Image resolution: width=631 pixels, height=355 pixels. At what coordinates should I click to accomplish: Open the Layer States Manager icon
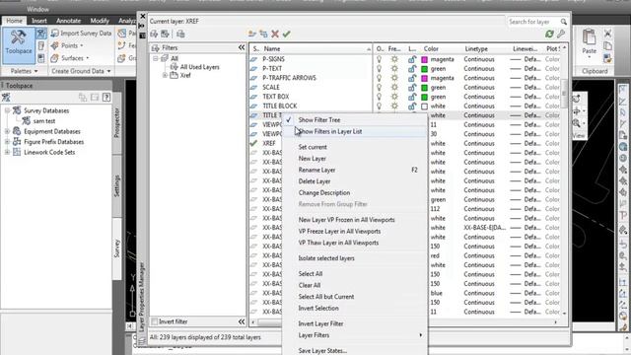(x=180, y=35)
